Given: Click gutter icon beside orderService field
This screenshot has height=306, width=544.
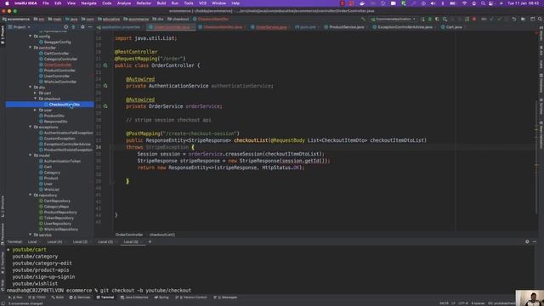Looking at the screenshot, I should [105, 106].
